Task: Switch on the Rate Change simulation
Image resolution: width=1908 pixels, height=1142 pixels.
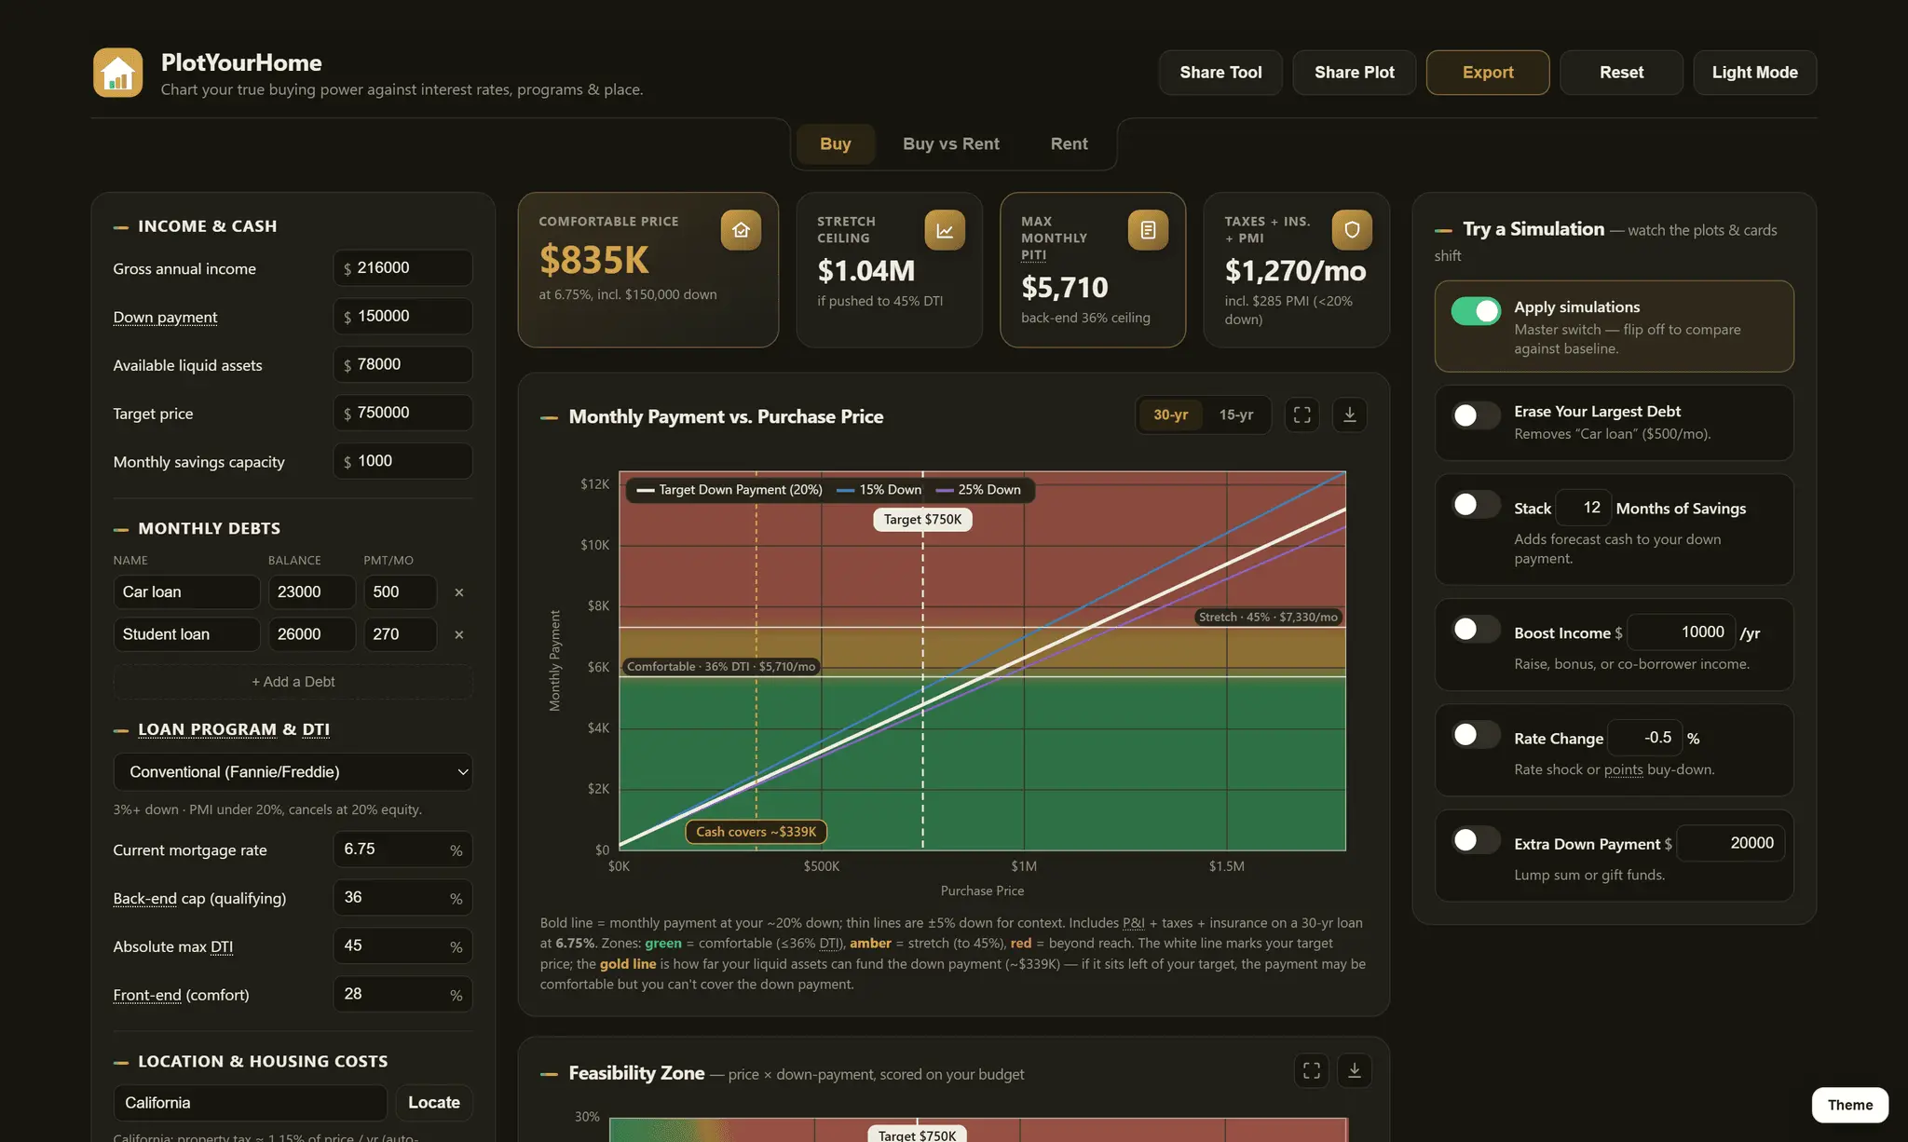Action: tap(1476, 734)
